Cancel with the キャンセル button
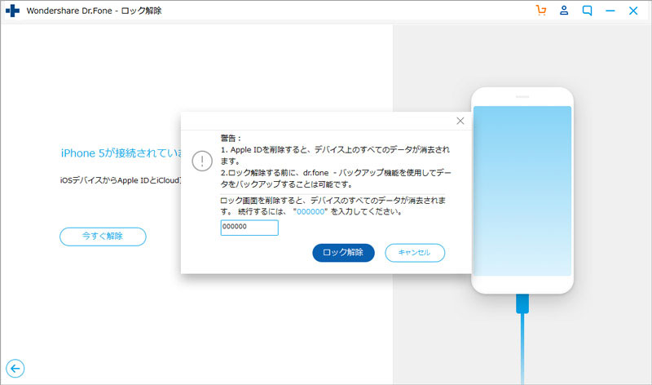This screenshot has height=385, width=652. click(x=415, y=253)
